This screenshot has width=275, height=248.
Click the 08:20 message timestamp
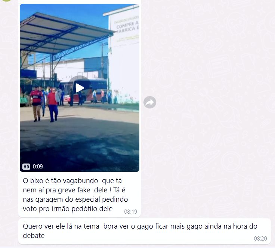pos(260,239)
